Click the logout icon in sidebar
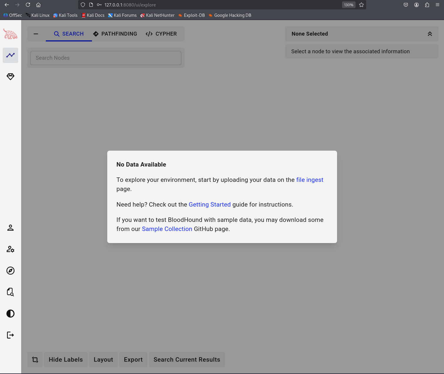The height and width of the screenshot is (374, 444). click(x=10, y=335)
